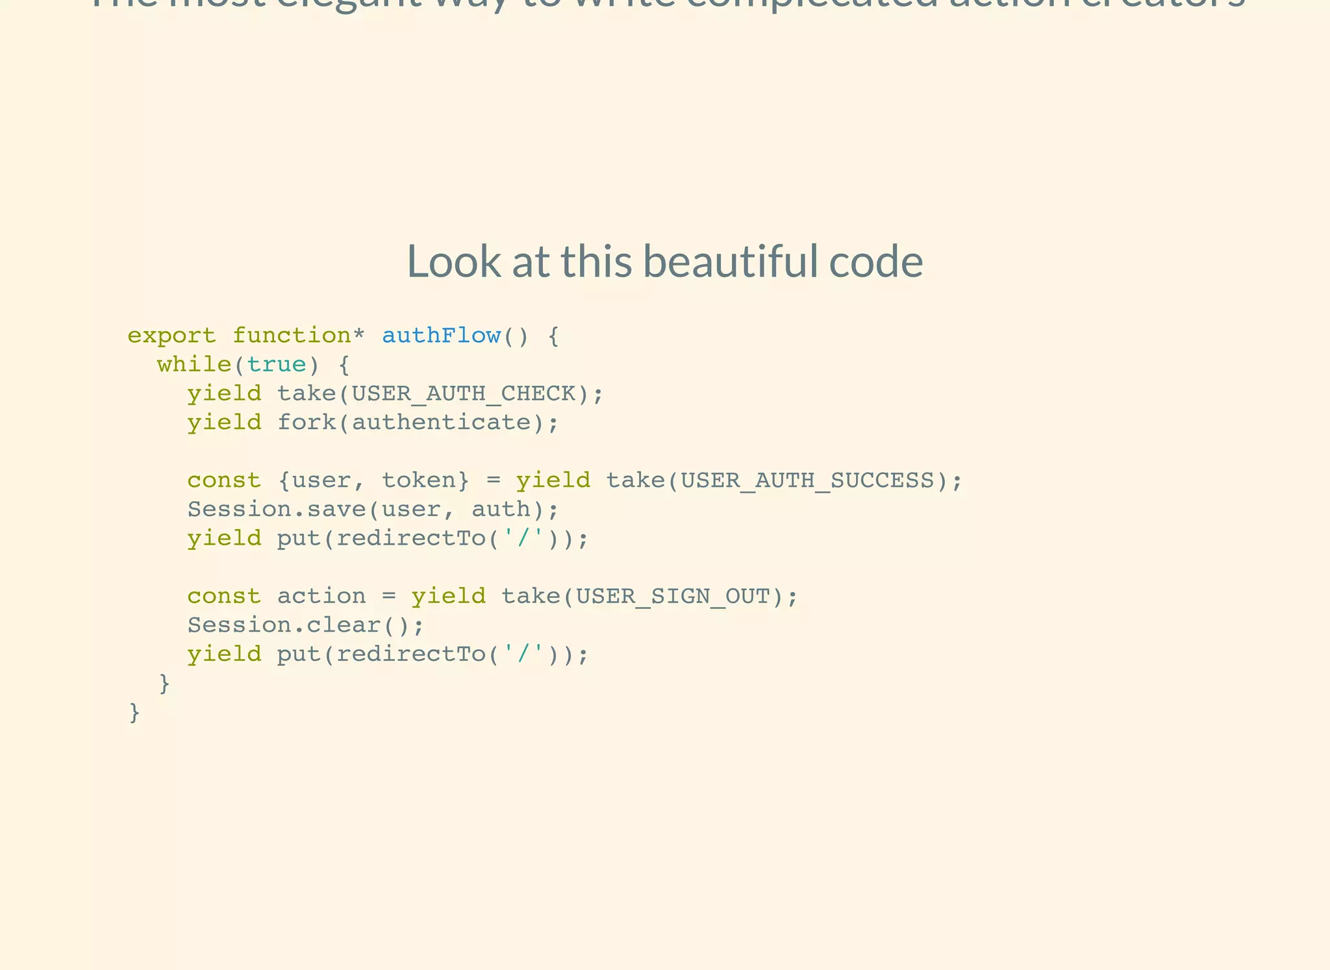Click the heading 'Look at this beautiful code'
Image resolution: width=1330 pixels, height=970 pixels.
[664, 261]
